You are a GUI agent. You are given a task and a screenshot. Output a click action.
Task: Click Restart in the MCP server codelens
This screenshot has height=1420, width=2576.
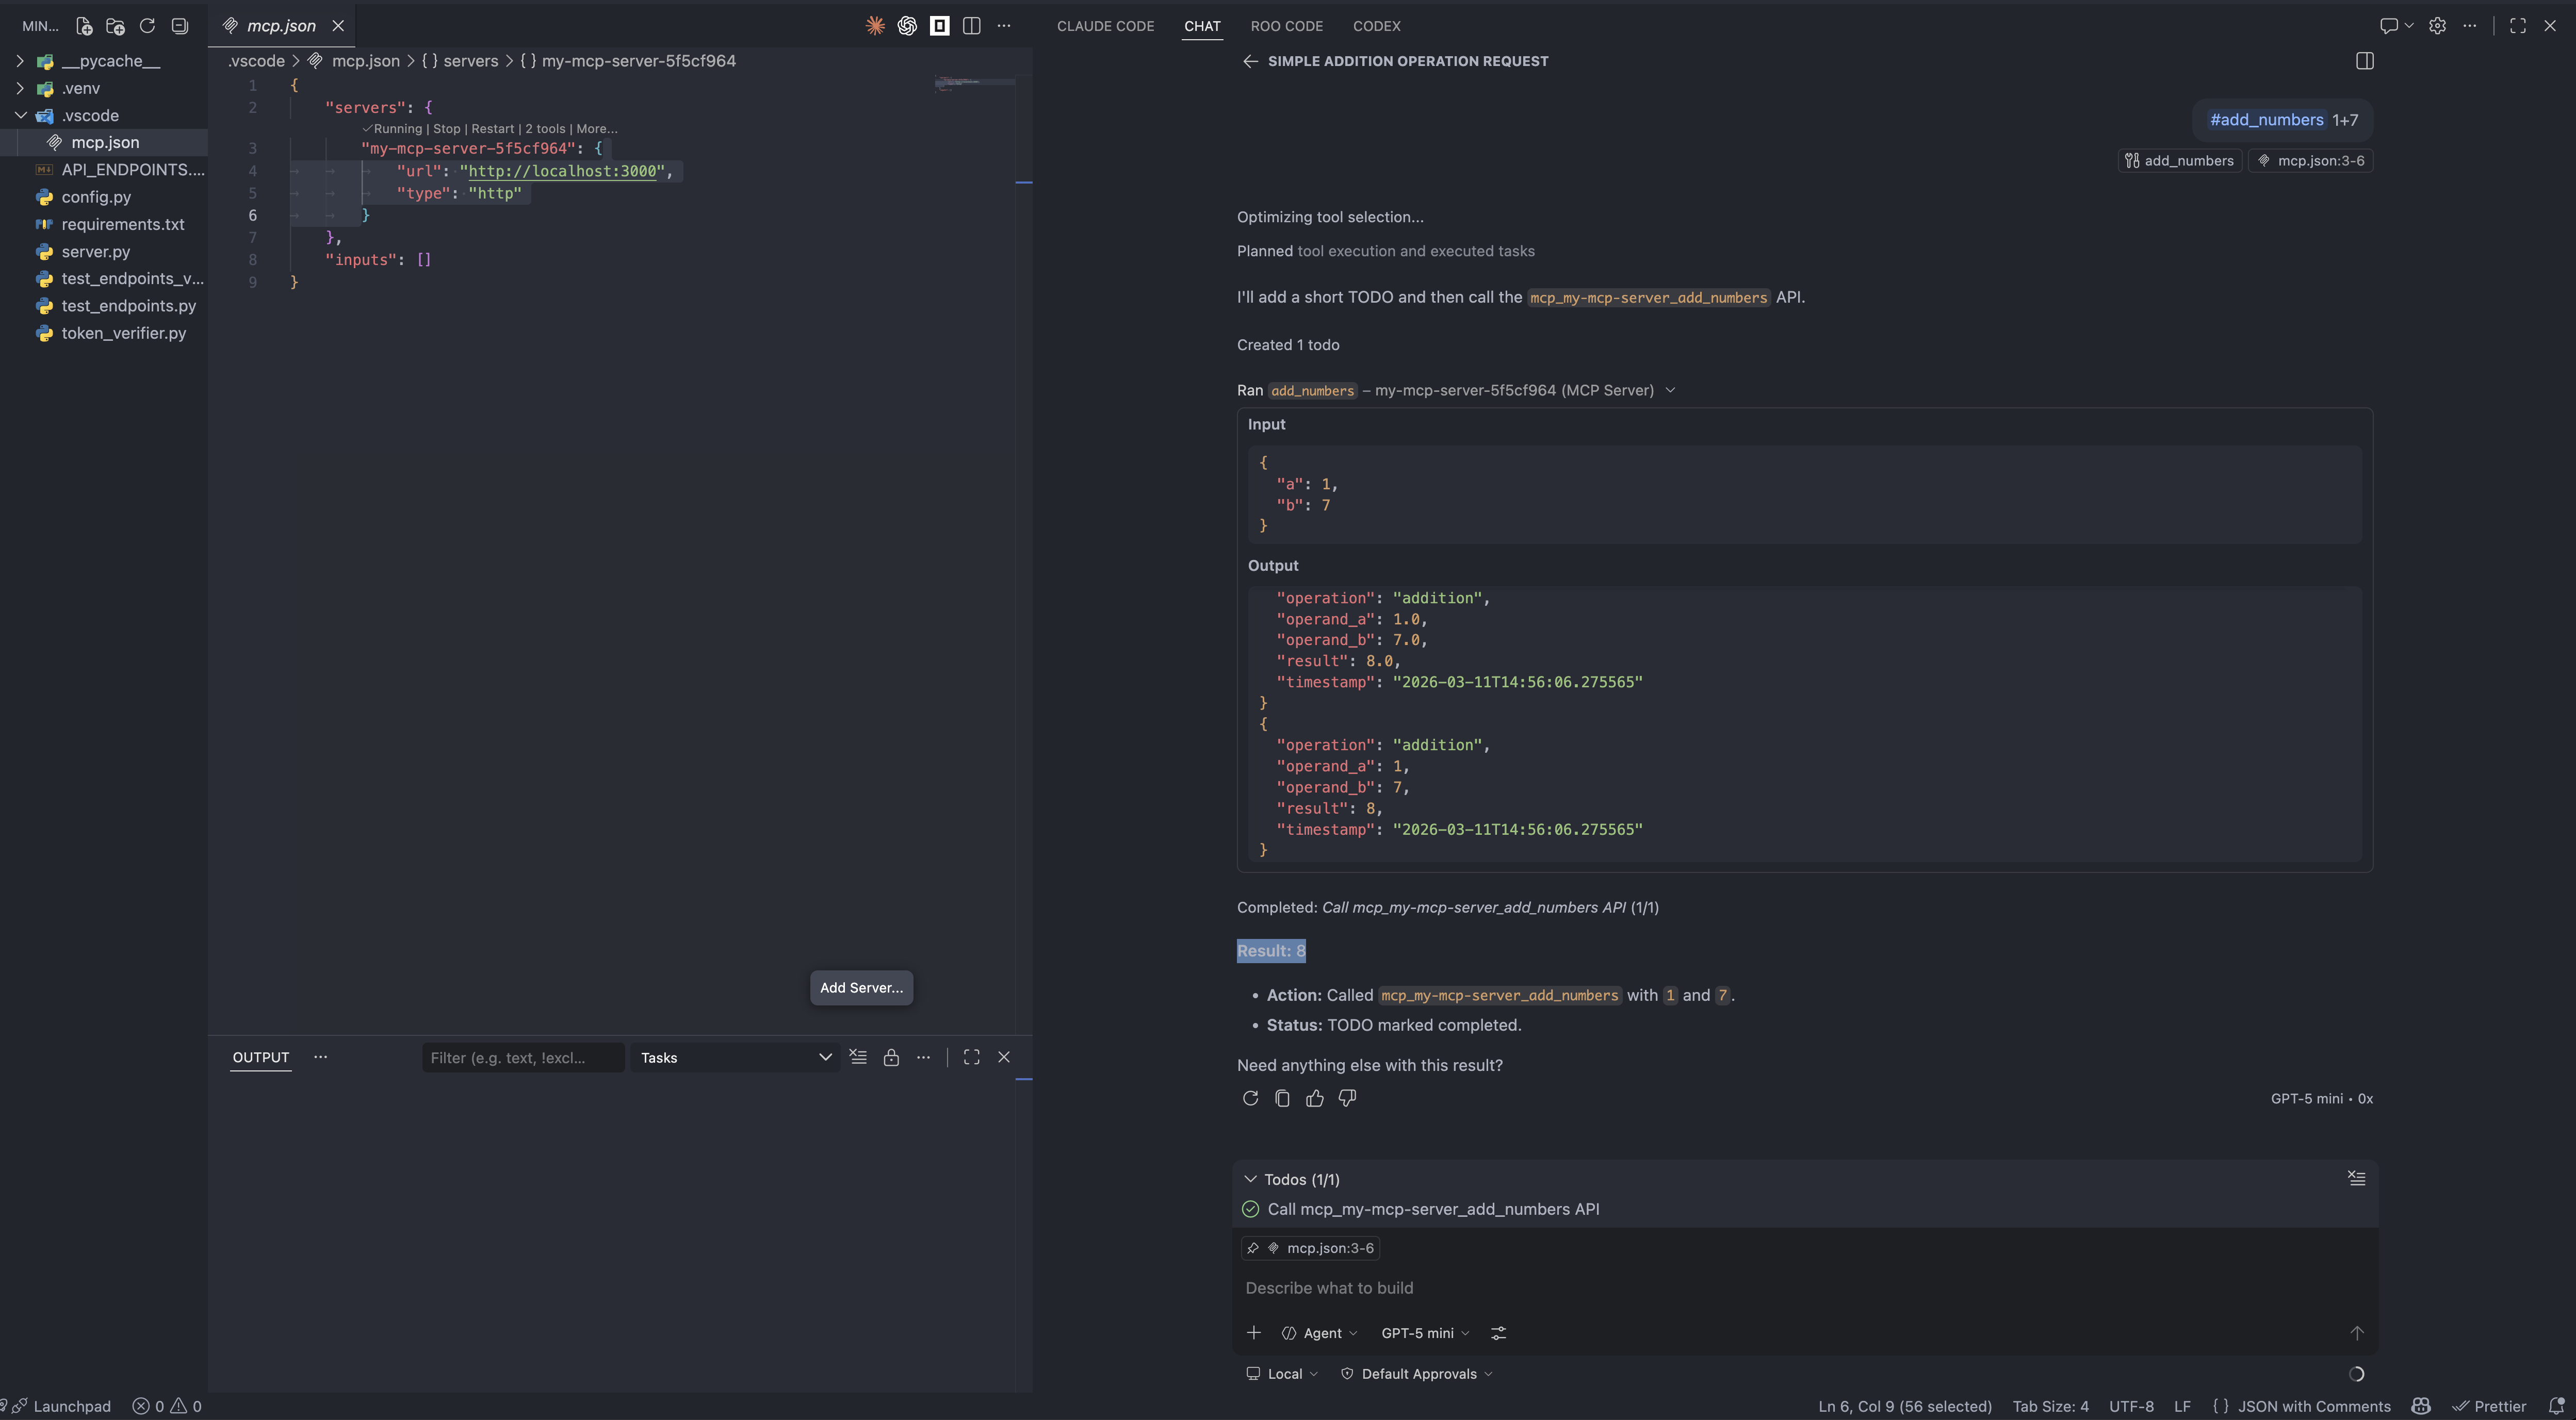(492, 129)
